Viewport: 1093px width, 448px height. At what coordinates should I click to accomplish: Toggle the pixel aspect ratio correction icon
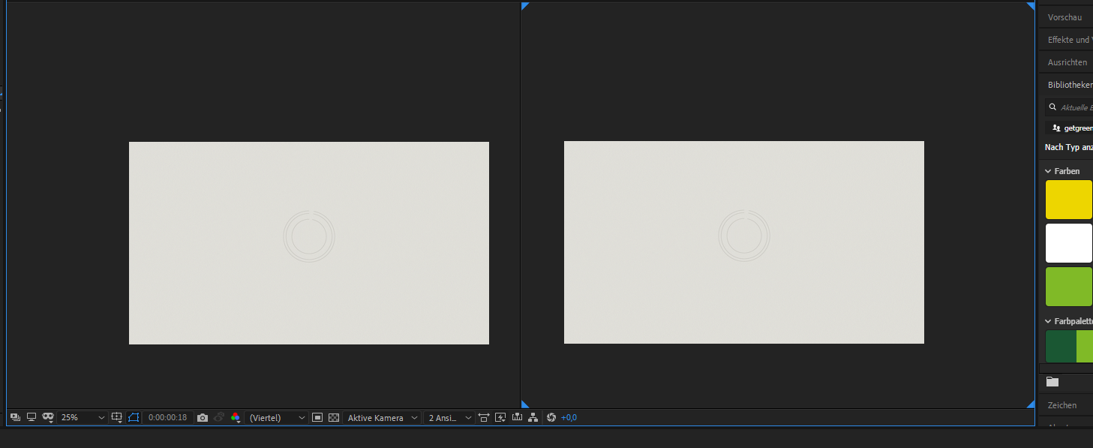(x=483, y=417)
